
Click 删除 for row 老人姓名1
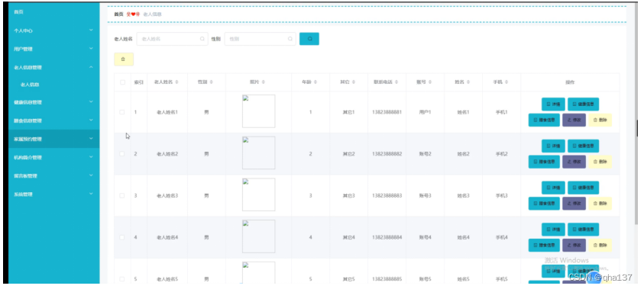pos(600,120)
